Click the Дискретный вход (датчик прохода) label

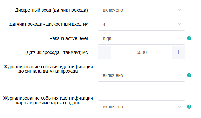tap(52, 10)
